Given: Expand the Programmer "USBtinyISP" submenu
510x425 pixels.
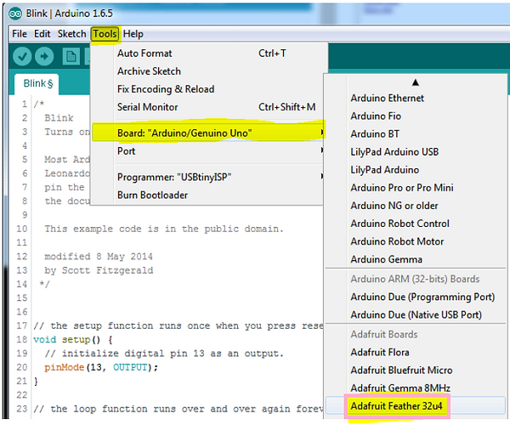Looking at the screenshot, I should tap(208, 177).
